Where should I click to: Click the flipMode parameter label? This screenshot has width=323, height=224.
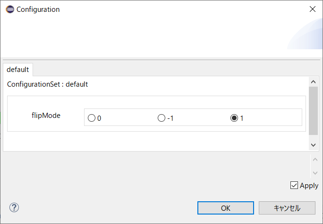pos(46,115)
